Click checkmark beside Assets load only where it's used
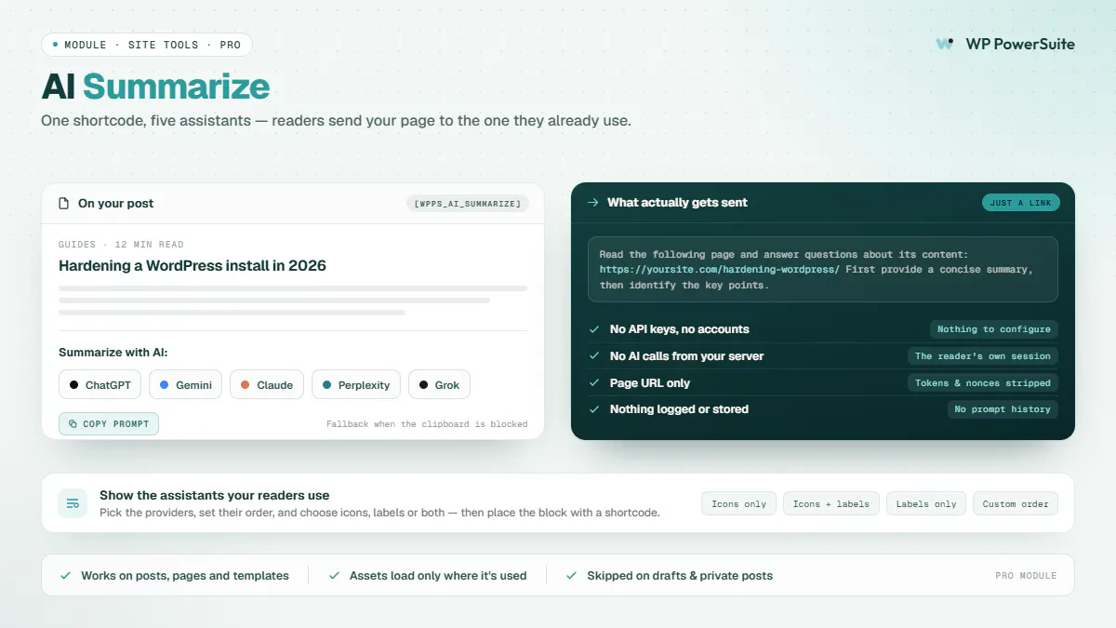Viewport: 1116px width, 628px height. point(334,575)
